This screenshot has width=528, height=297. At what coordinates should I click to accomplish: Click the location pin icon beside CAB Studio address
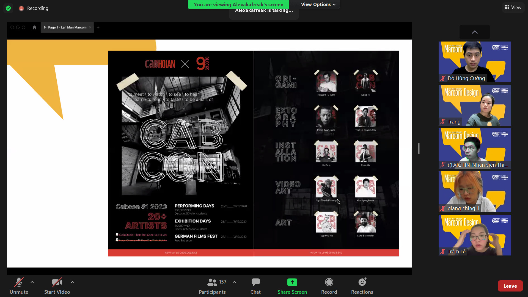tap(117, 235)
